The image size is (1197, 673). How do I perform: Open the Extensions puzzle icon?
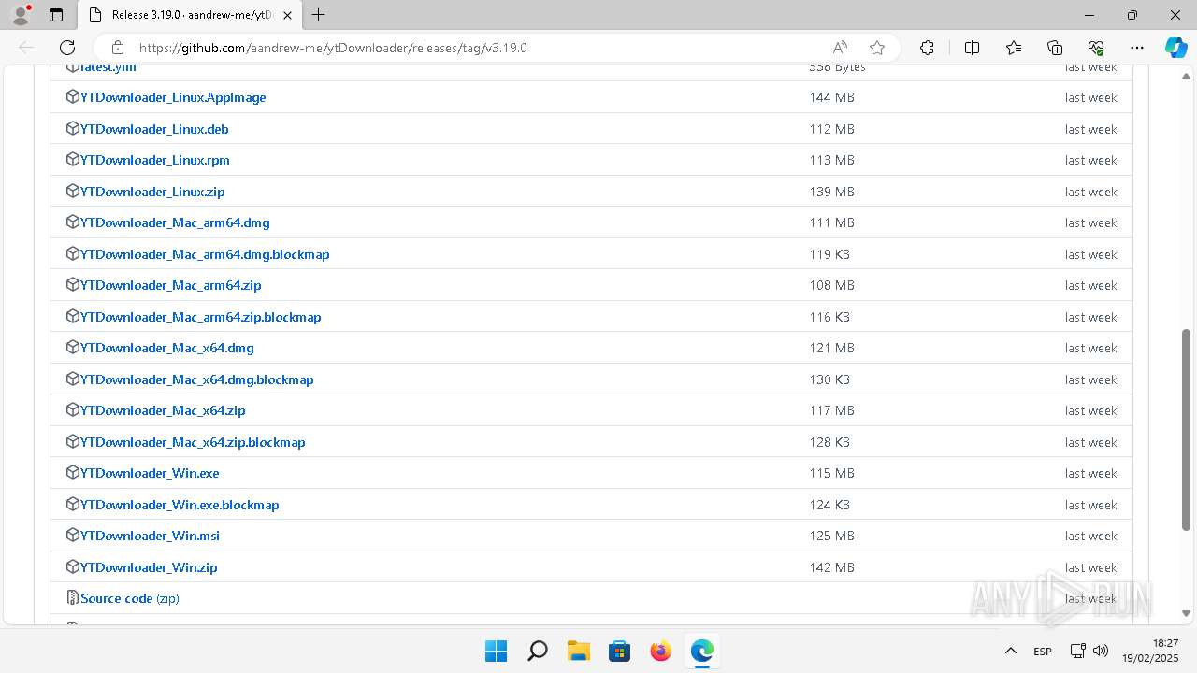[x=927, y=48]
